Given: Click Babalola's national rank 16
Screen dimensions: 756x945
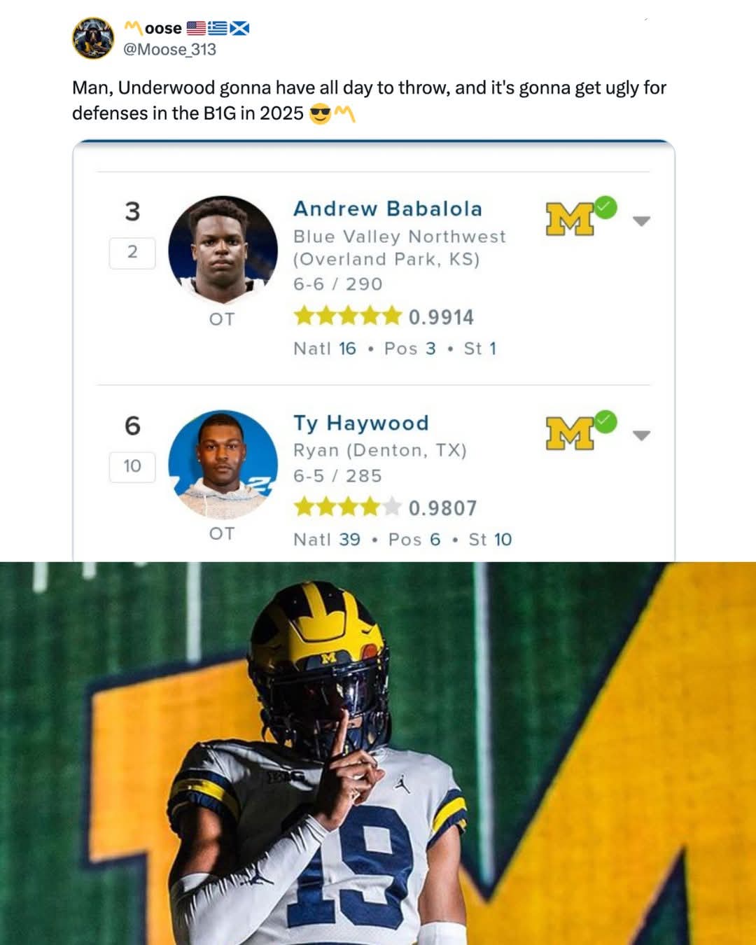Looking at the screenshot, I should coord(347,349).
